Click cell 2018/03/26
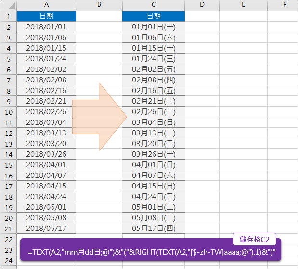Viewport: 298px width, 269px height. point(46,154)
